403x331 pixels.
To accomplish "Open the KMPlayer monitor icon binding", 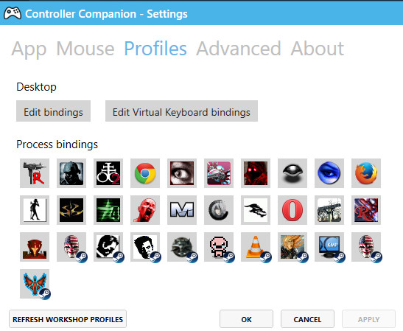I will point(329,247).
